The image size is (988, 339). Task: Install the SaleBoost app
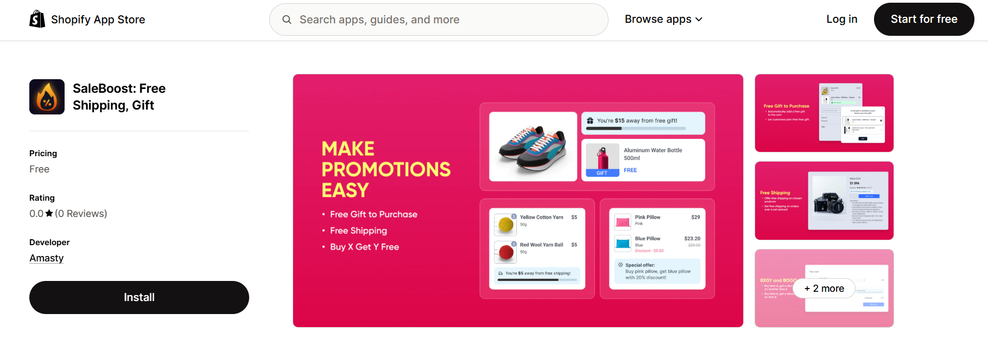click(x=139, y=297)
